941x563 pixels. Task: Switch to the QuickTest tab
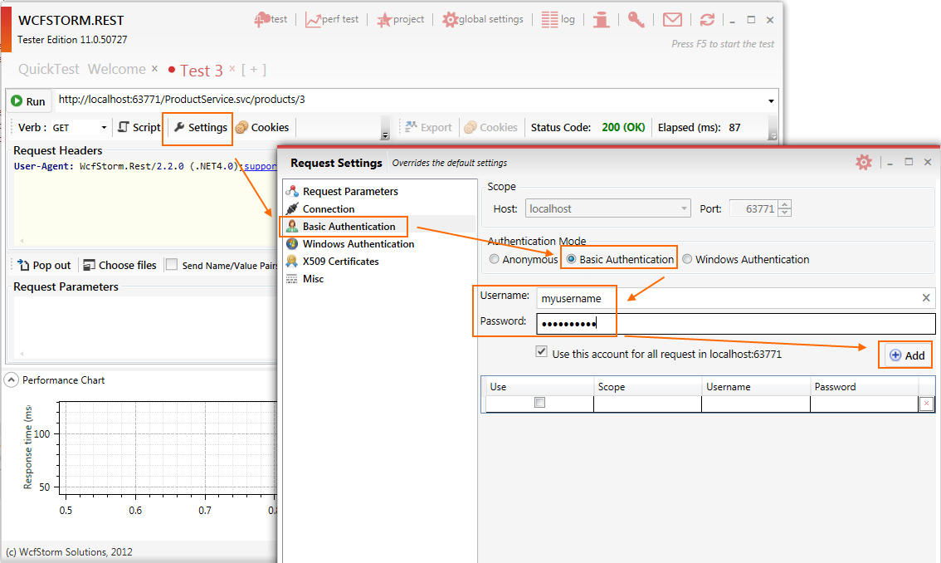coord(49,69)
